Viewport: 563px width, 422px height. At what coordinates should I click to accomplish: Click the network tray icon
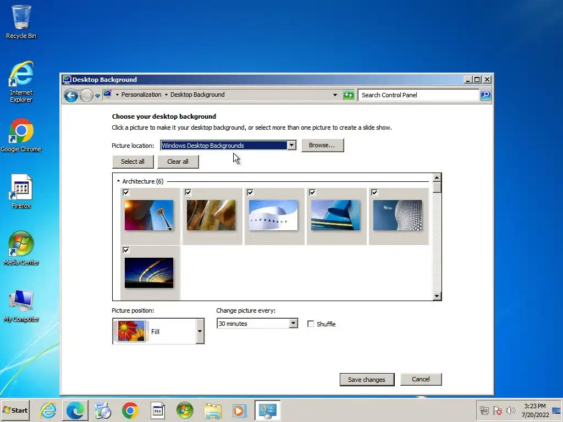484,410
